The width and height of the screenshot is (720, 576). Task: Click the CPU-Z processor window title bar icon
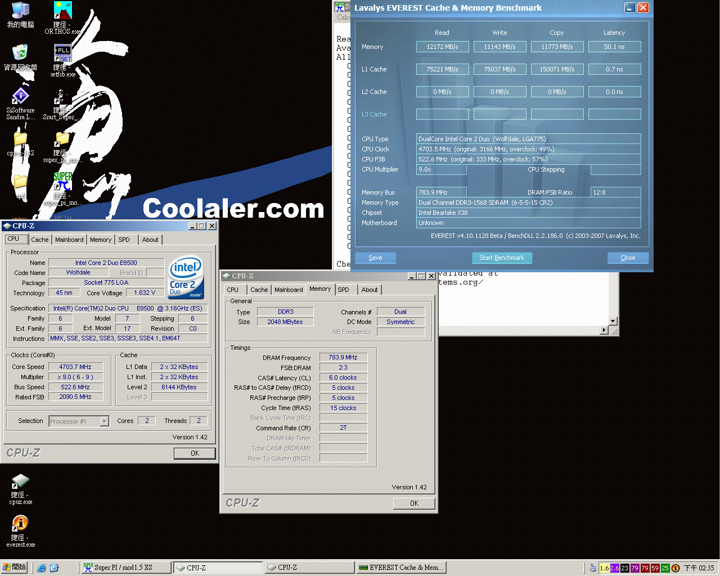[x=7, y=226]
